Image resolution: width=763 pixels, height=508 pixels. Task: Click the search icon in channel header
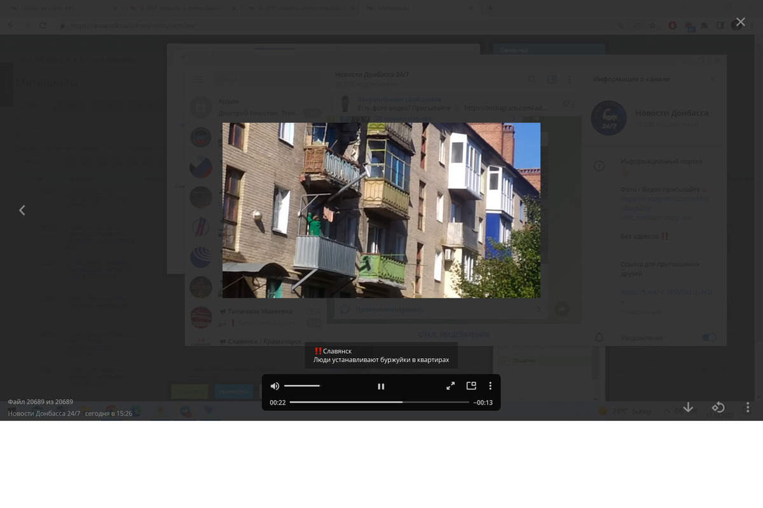tap(532, 79)
